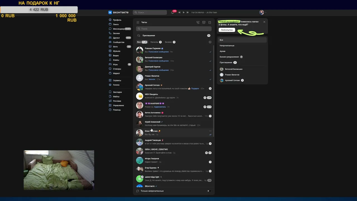Open chat with Юрий Хованский
The image size is (357, 201).
pos(174,124)
